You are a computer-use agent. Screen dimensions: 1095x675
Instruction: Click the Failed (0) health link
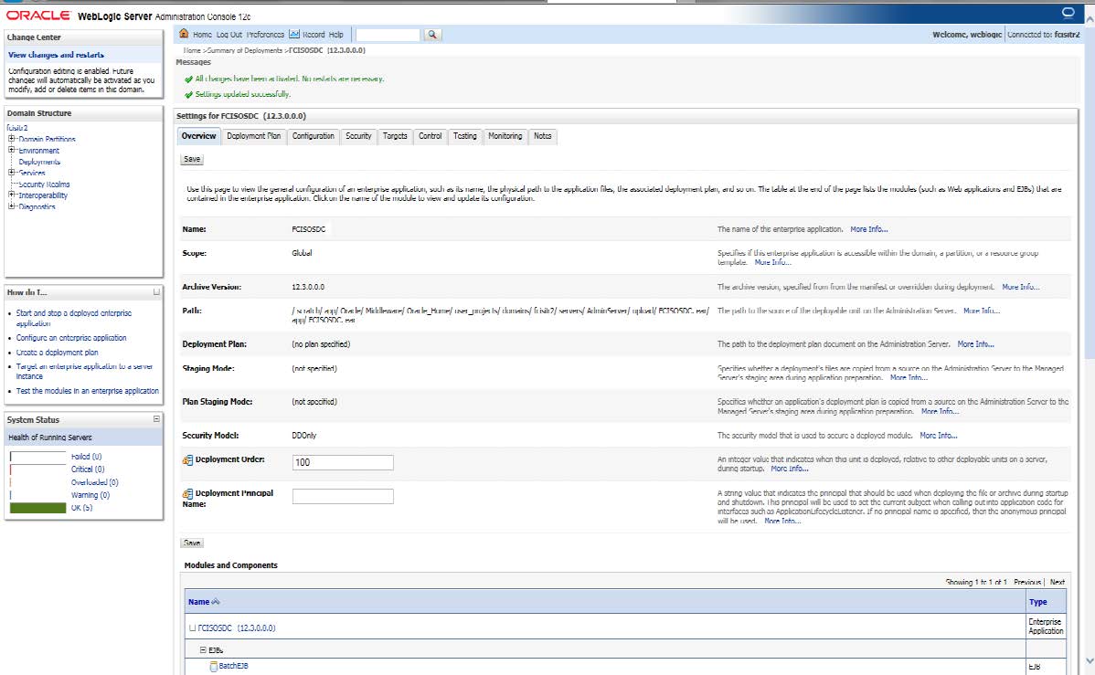point(86,457)
